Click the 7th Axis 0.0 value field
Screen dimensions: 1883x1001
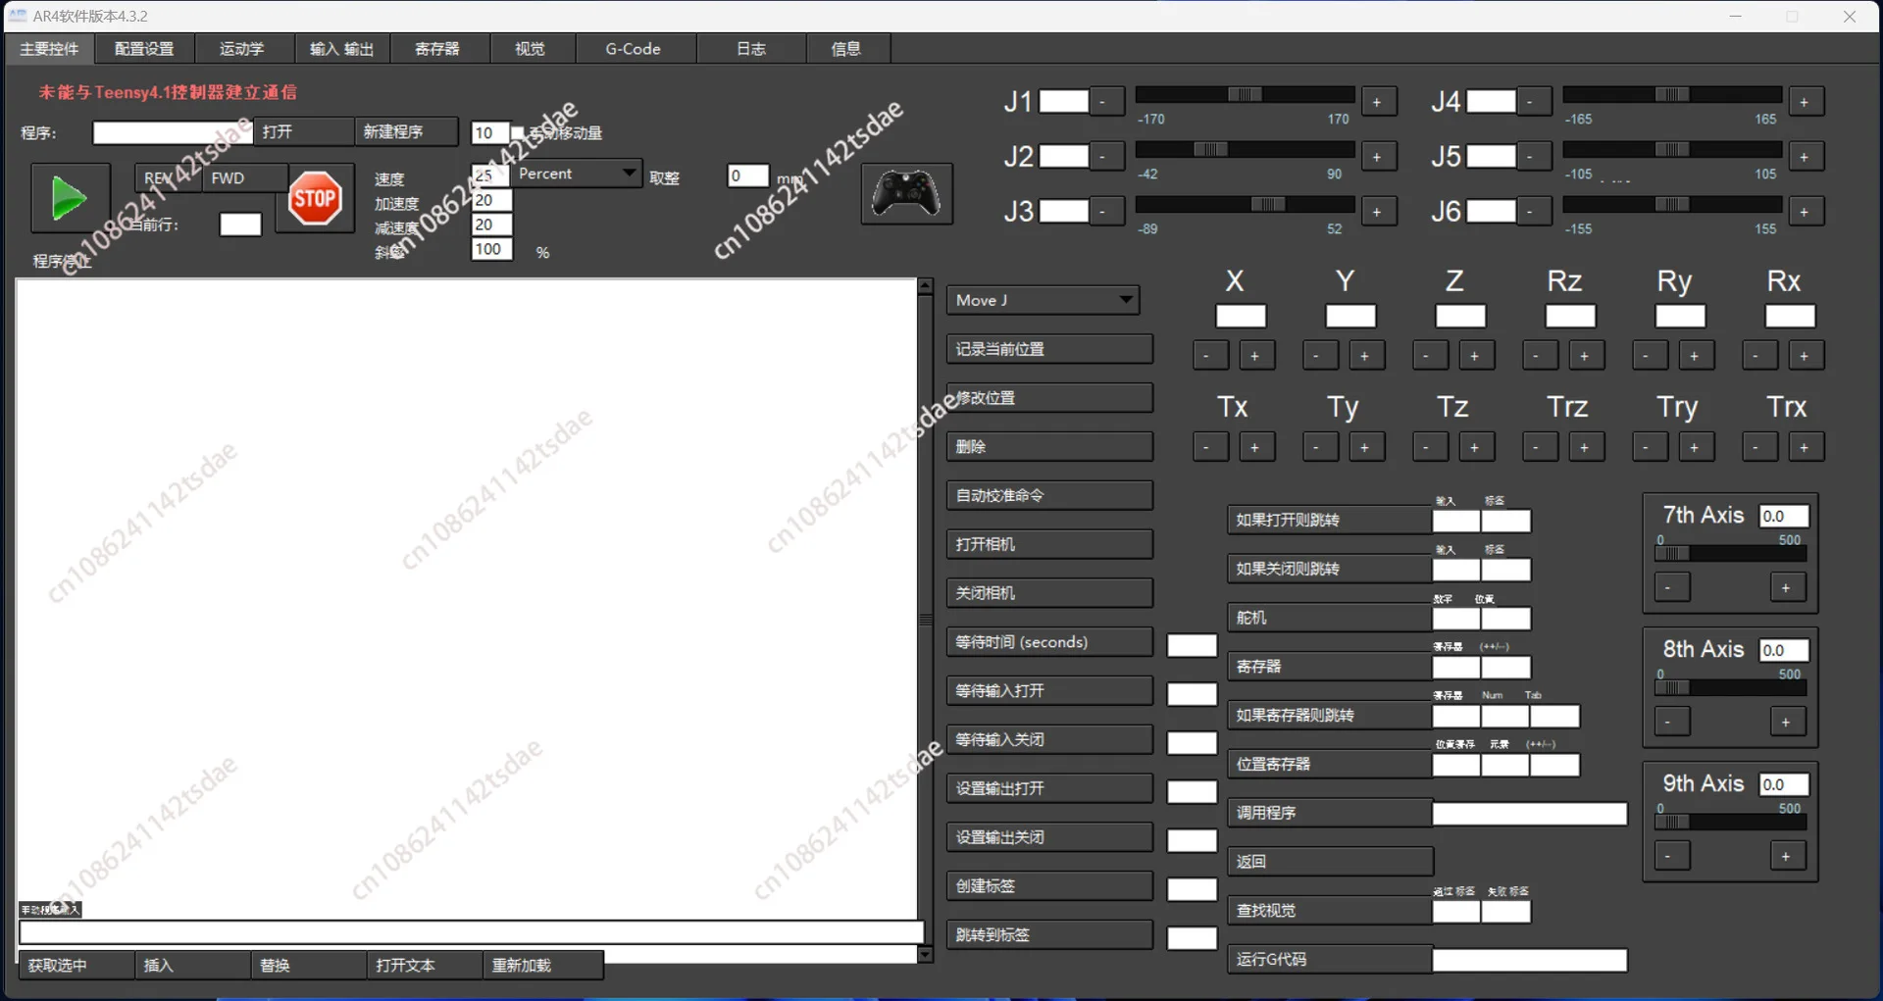click(1784, 517)
